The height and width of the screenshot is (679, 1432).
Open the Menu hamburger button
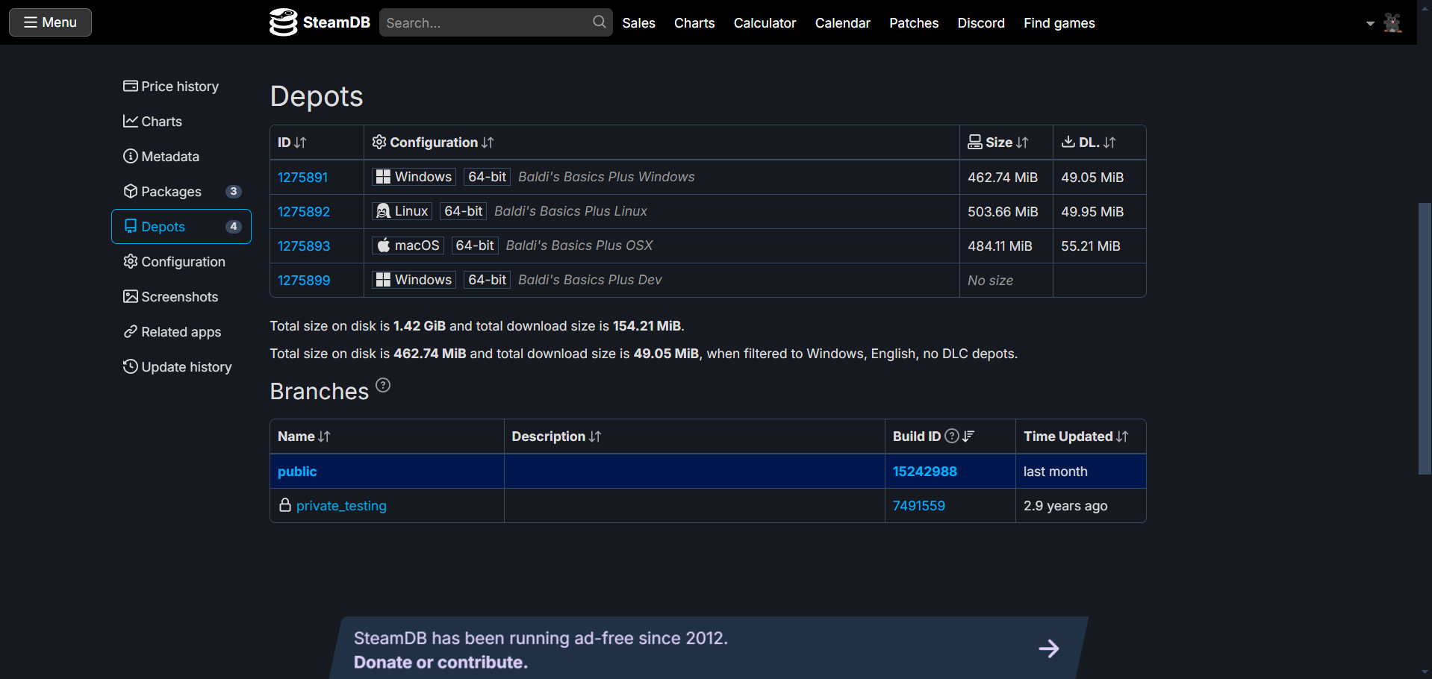[x=50, y=22]
